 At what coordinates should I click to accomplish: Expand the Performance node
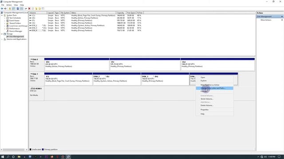(x=5, y=28)
